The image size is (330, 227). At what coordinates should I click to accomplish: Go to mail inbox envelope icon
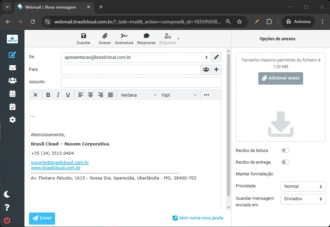pos(12,68)
